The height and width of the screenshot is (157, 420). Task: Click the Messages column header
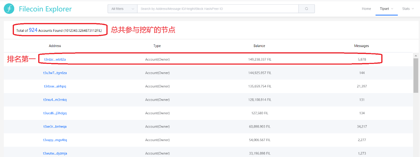362,46
